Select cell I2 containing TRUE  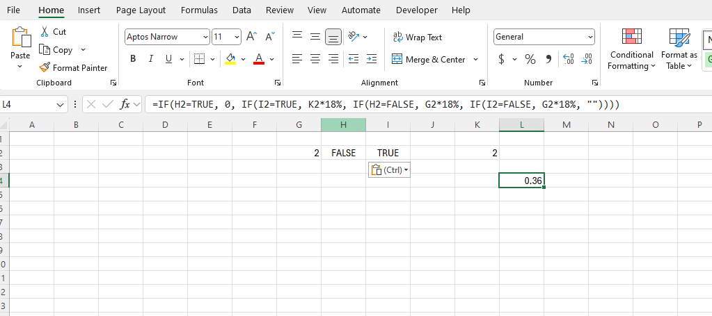388,153
